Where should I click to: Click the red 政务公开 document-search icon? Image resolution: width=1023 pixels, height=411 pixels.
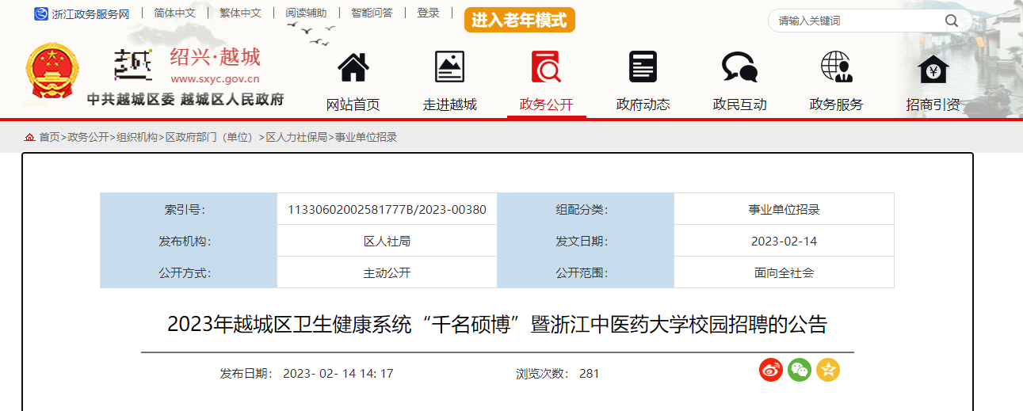coord(546,67)
